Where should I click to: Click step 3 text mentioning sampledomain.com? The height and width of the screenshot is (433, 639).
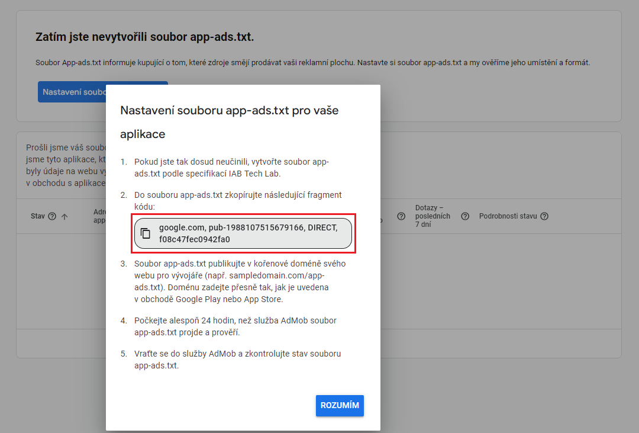240,281
